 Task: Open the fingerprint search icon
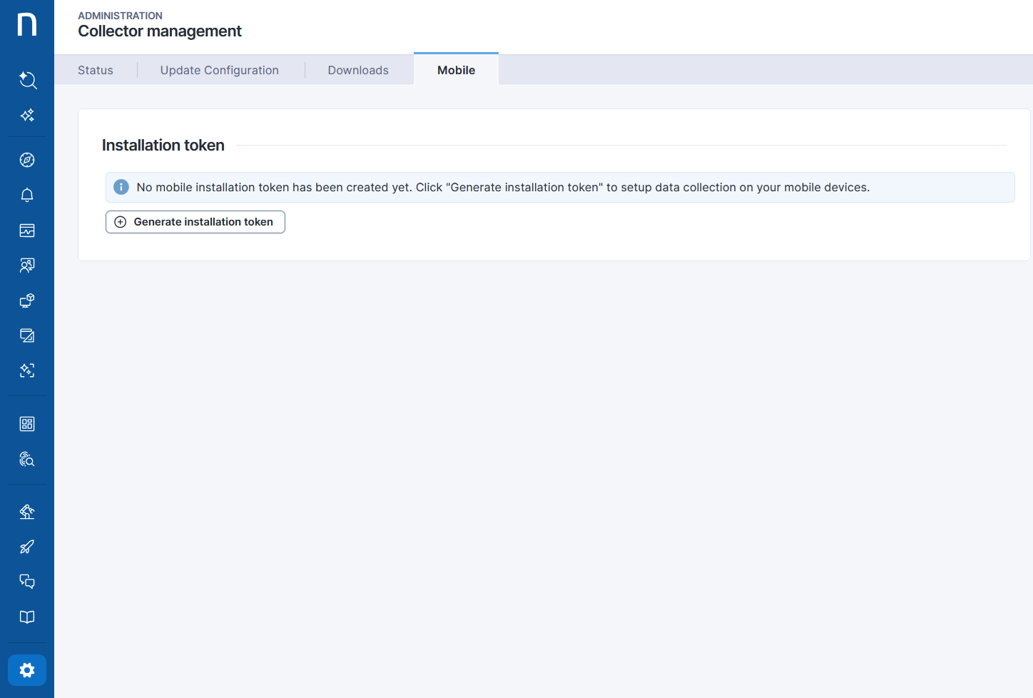click(27, 459)
